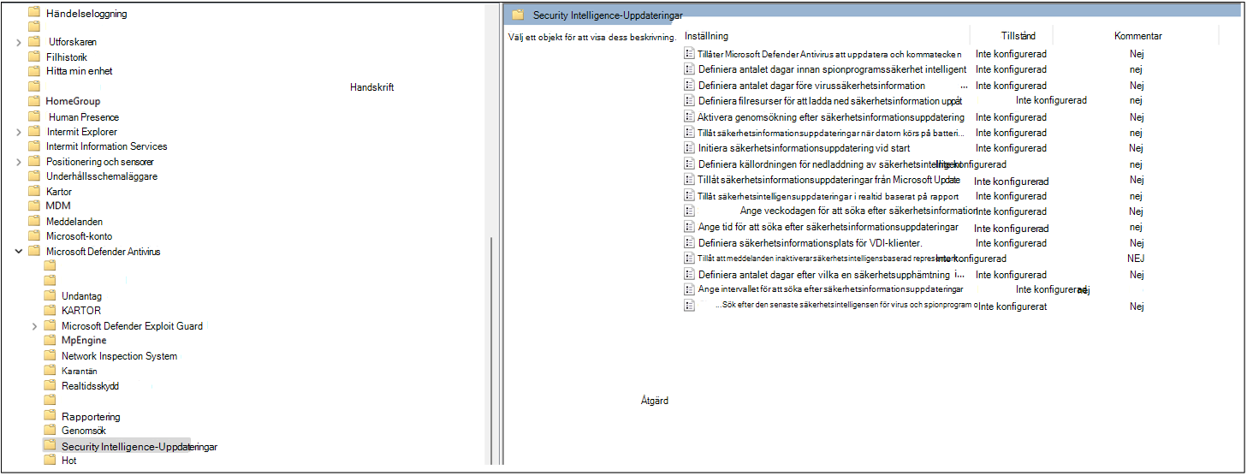The height and width of the screenshot is (476, 1247).
Task: Open Tillåt säkerhetsinformationsuppdateringar när datorn körs på batteri
Action: [831, 133]
